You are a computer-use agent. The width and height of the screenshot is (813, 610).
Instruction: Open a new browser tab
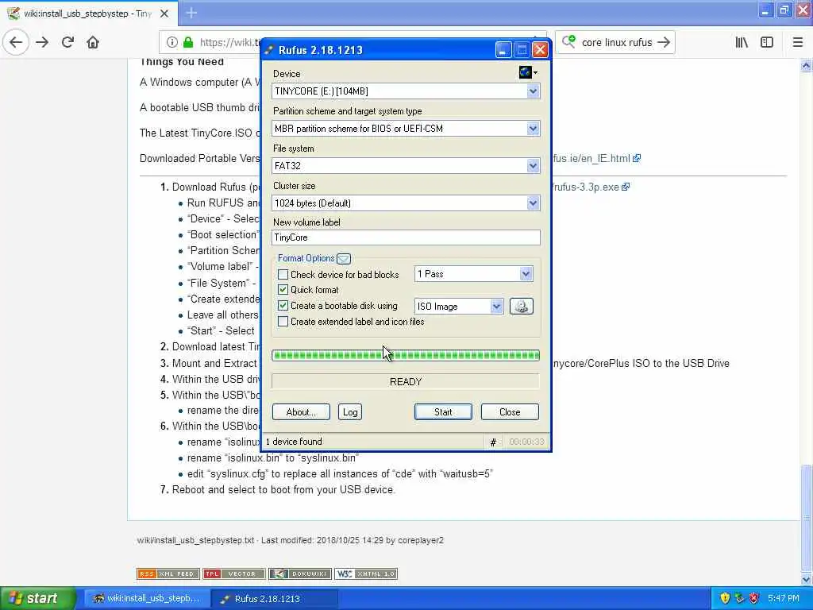[191, 13]
